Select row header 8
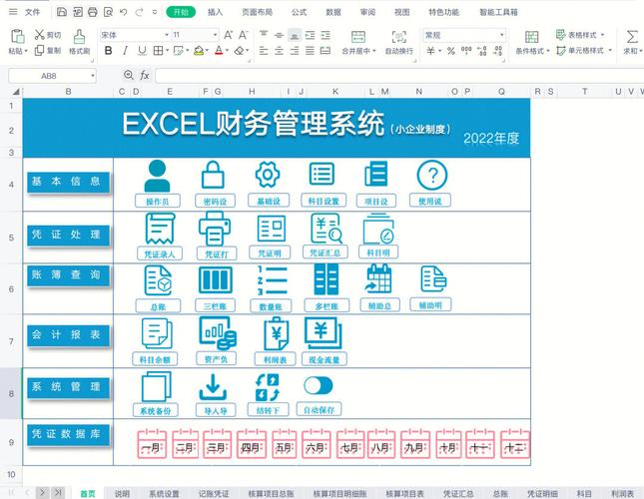Image resolution: width=644 pixels, height=499 pixels. [x=11, y=393]
